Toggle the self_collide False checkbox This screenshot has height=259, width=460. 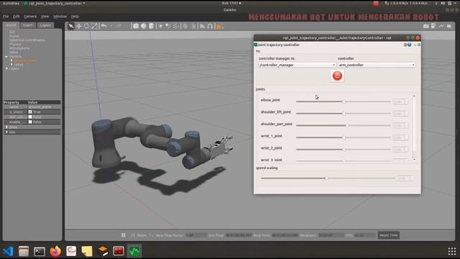(30, 117)
